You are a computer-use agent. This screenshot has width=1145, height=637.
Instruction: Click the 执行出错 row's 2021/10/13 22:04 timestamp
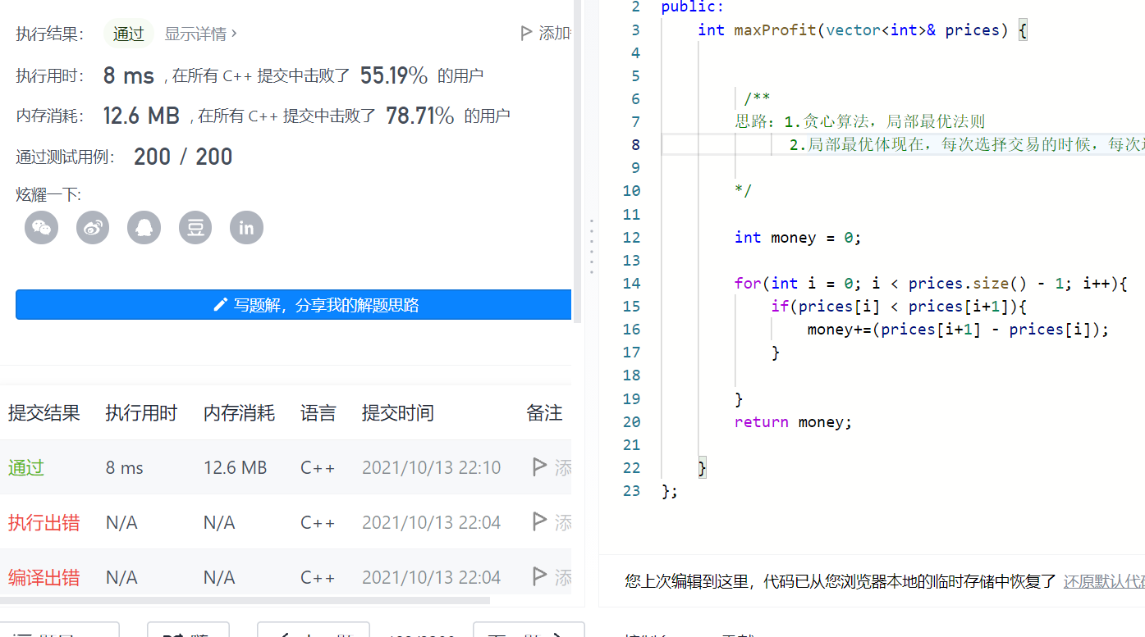tap(431, 522)
